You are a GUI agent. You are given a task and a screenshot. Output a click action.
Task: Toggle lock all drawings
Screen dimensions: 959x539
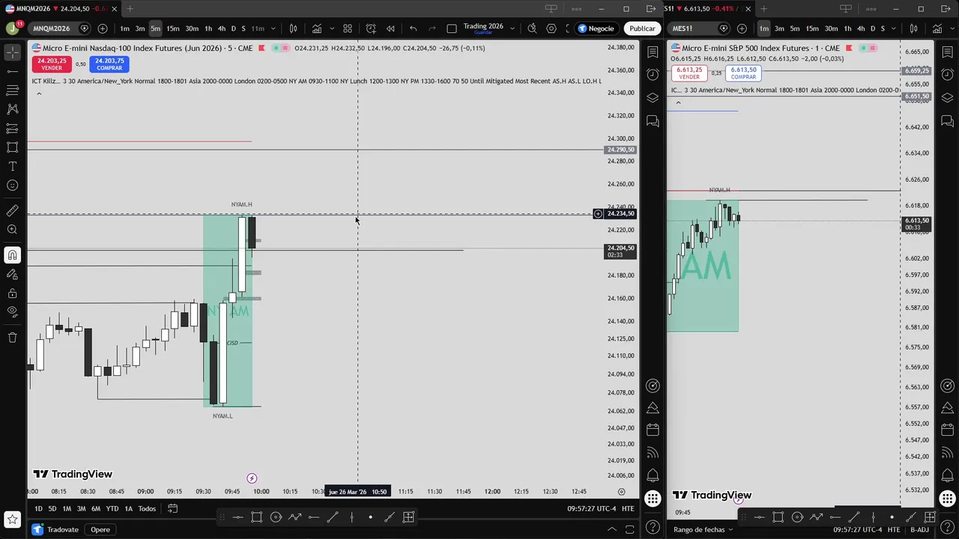pos(12,293)
